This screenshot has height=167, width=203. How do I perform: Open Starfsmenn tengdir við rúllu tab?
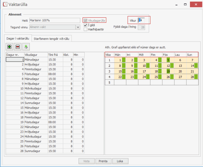tap(52, 39)
